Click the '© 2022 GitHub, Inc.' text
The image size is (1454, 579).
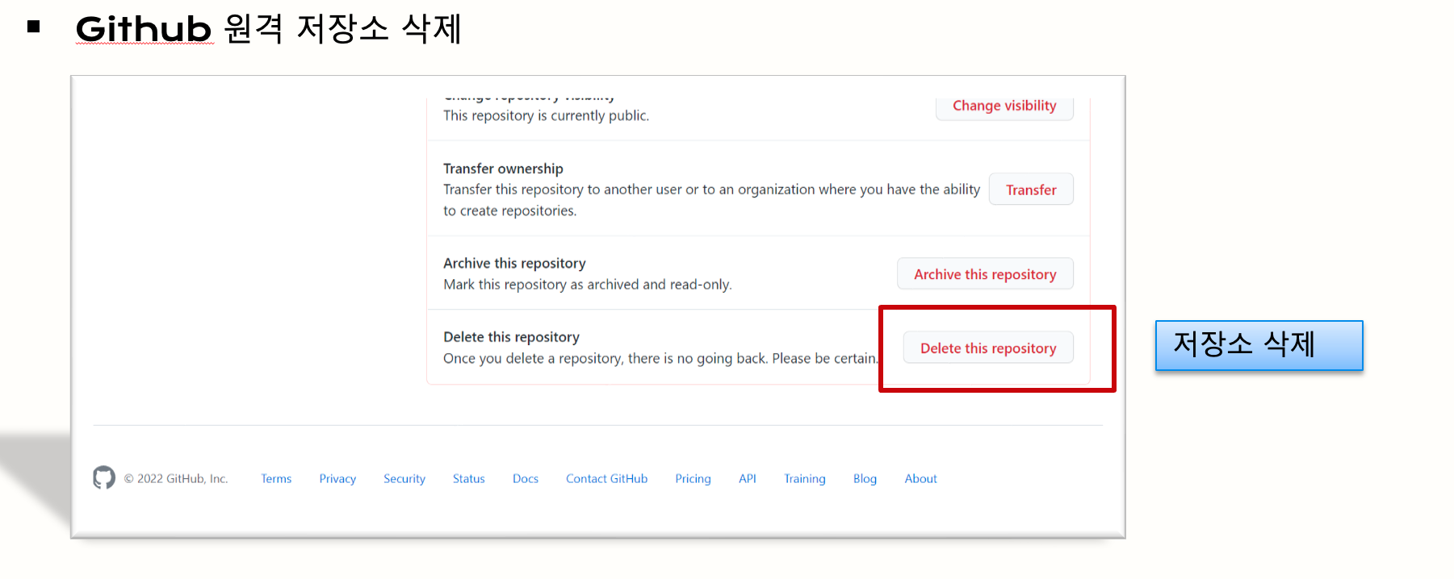pyautogui.click(x=176, y=479)
